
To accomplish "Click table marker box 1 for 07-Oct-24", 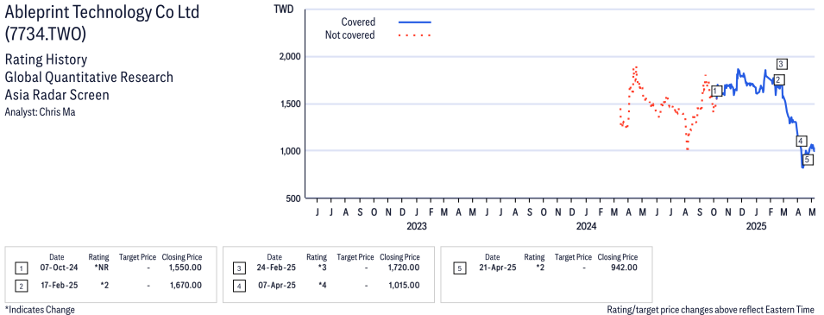I will pyautogui.click(x=22, y=268).
